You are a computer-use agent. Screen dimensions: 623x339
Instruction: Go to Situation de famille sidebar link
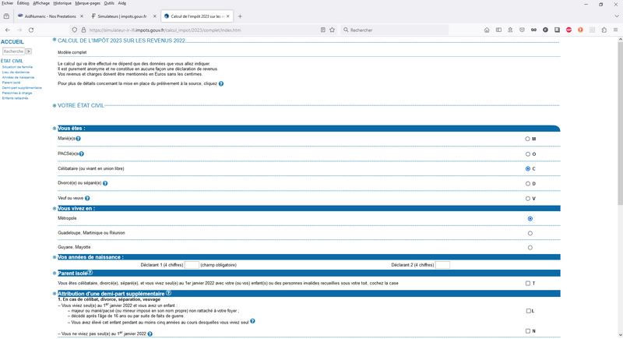click(17, 67)
